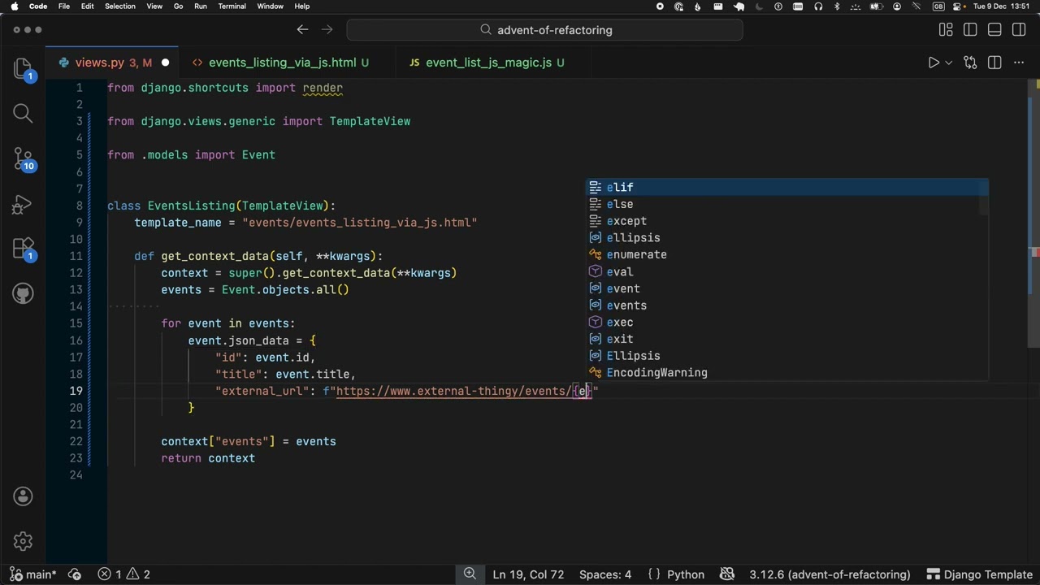Open the Selection menu

[x=120, y=6]
